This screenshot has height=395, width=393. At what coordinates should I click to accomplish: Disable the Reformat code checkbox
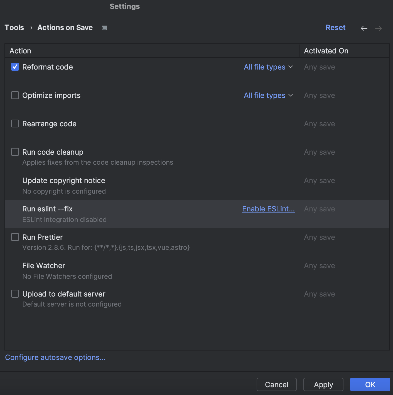point(15,67)
